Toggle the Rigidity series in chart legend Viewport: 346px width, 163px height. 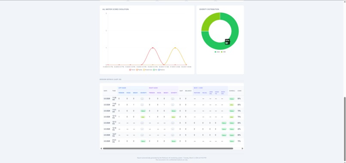(139, 69)
